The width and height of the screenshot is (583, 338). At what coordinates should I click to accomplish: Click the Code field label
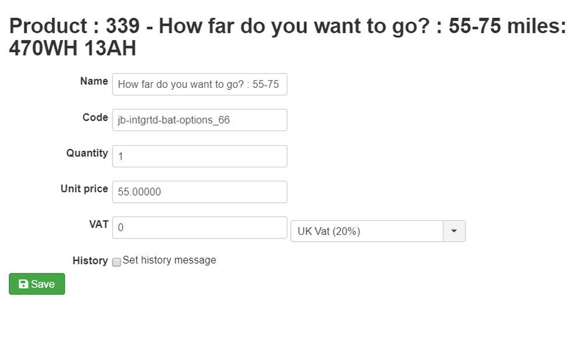pos(95,117)
